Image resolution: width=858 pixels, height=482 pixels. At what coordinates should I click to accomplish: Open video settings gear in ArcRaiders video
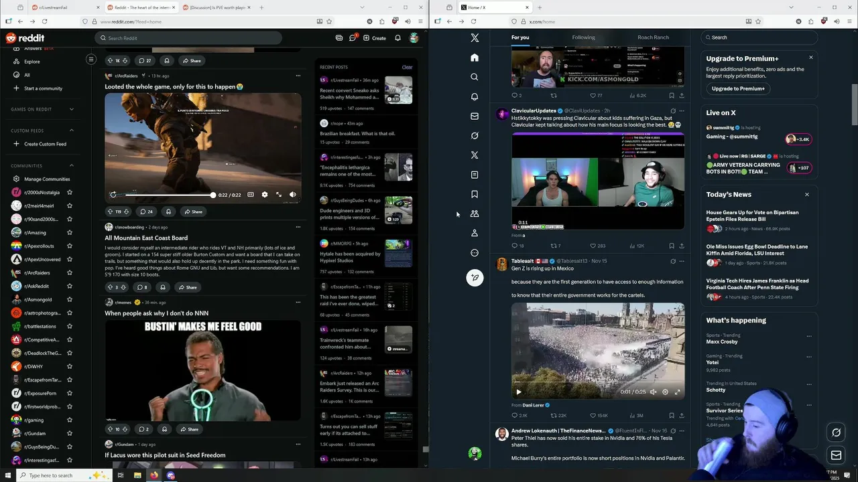(x=264, y=195)
